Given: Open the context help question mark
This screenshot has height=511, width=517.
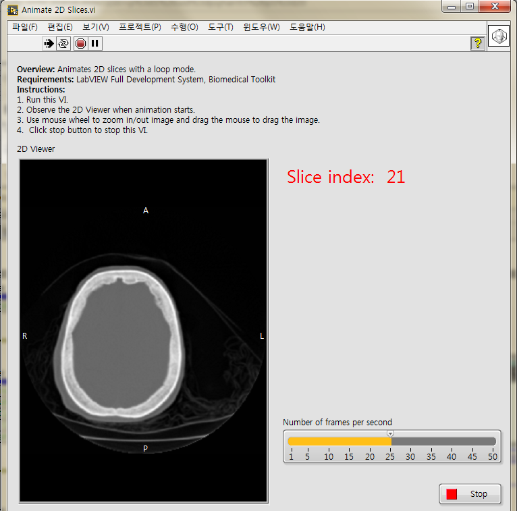Looking at the screenshot, I should 477,43.
